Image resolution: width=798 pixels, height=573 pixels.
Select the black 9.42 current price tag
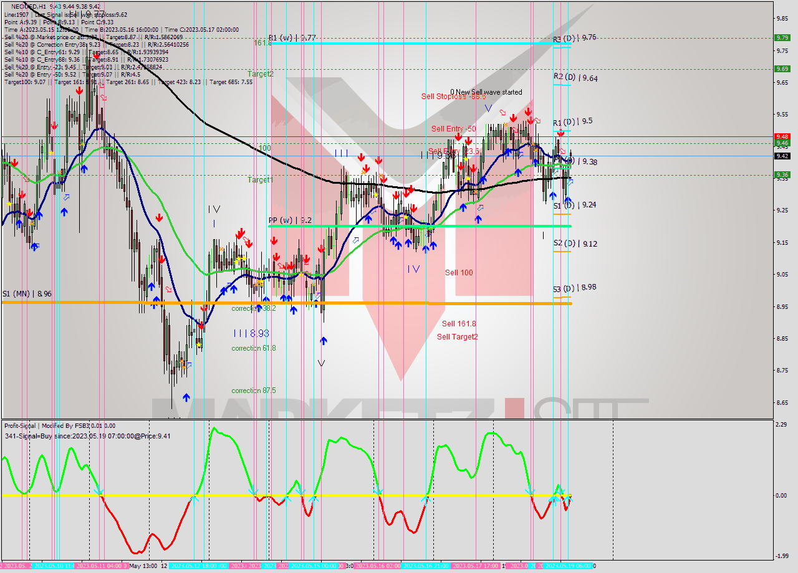coord(782,156)
